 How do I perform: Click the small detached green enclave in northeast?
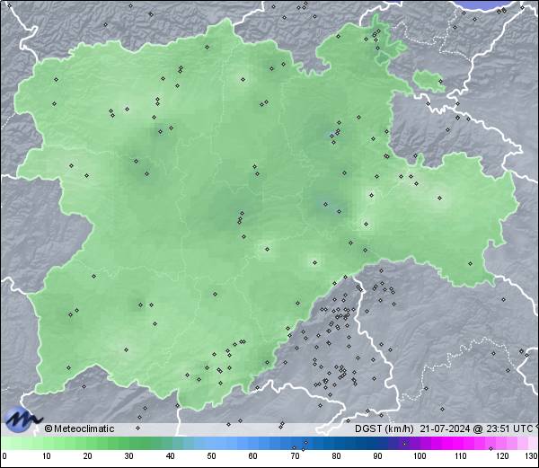click(429, 82)
